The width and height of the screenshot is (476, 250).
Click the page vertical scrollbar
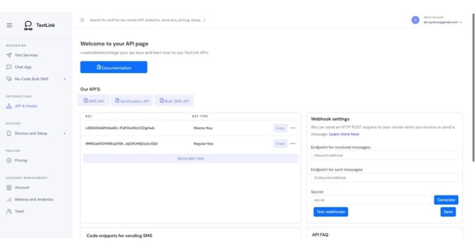[474, 88]
